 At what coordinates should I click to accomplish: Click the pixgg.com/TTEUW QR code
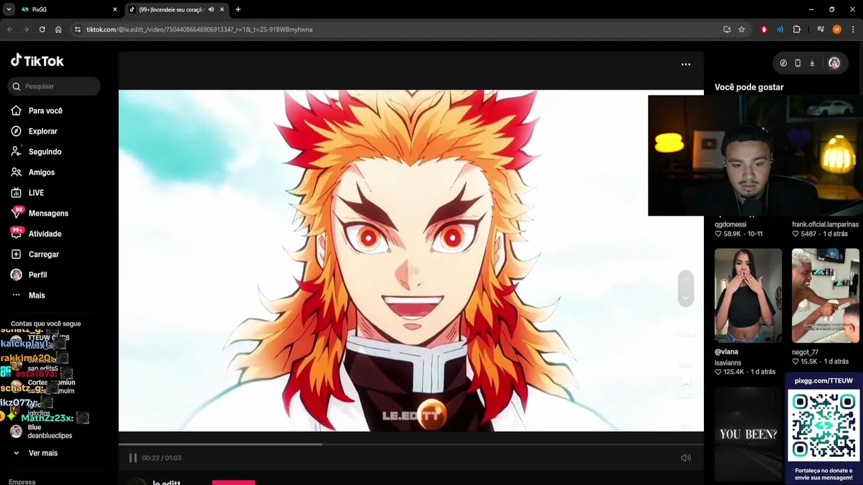pyautogui.click(x=824, y=426)
